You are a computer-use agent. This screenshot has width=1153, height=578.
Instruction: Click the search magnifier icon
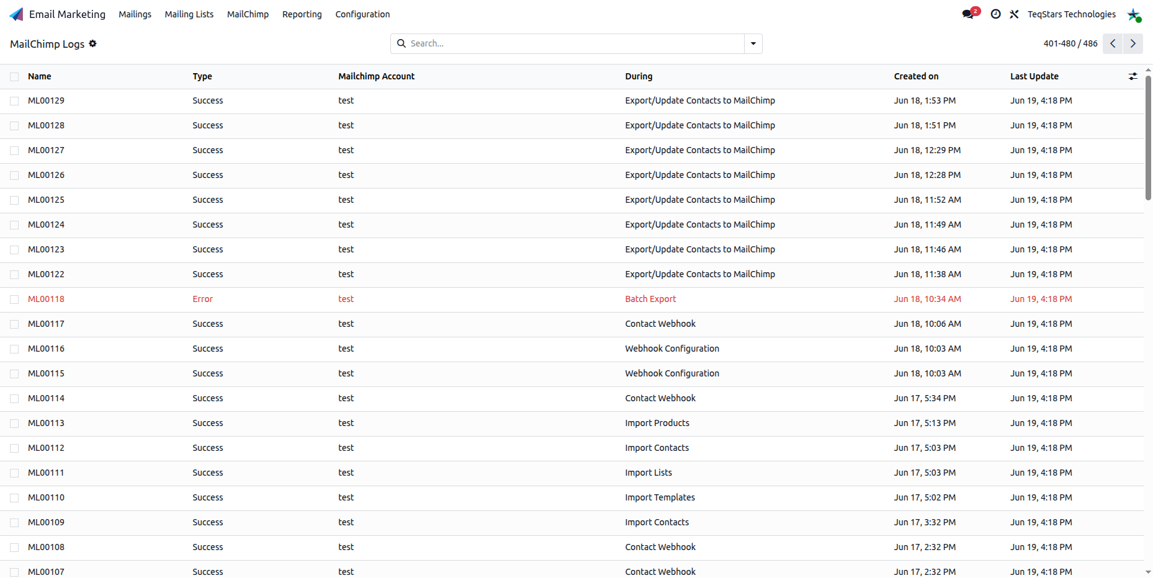[402, 43]
